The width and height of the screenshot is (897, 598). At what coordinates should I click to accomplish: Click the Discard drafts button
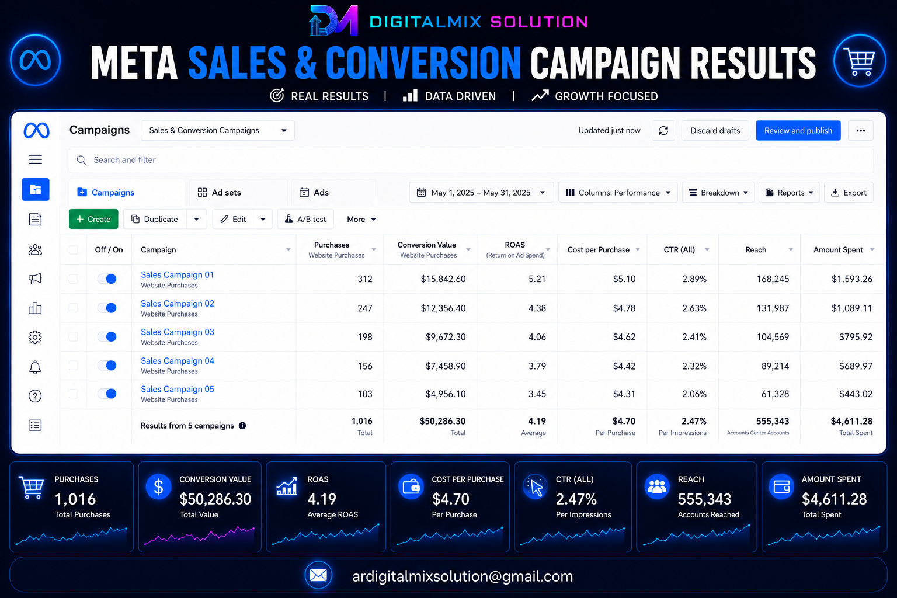coord(715,131)
